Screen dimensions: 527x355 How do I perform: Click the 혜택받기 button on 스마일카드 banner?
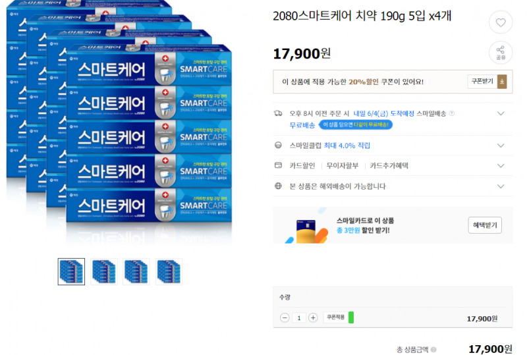pyautogui.click(x=485, y=225)
